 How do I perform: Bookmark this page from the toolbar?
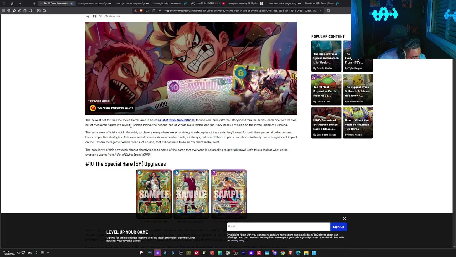[x=328, y=11]
